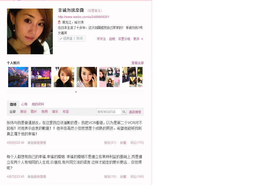Click the large profile avatar photo
Viewport: 276px width, 185px height.
(30, 31)
